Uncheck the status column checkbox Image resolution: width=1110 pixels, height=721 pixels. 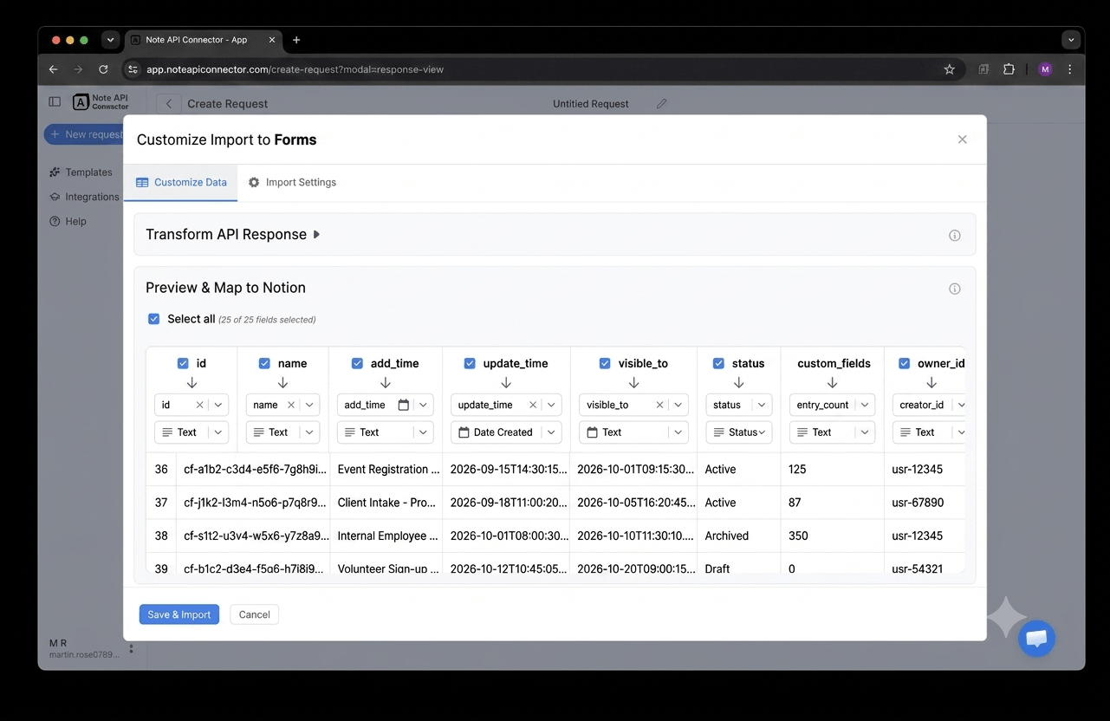coord(718,364)
